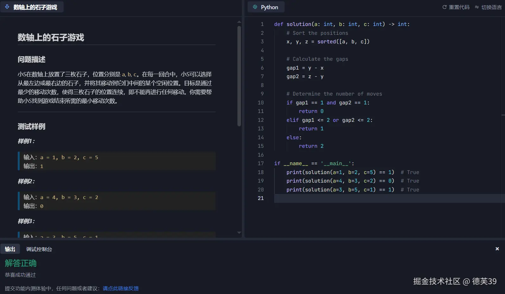
Task: Click the 'return 2' statement
Action: pyautogui.click(x=311, y=146)
